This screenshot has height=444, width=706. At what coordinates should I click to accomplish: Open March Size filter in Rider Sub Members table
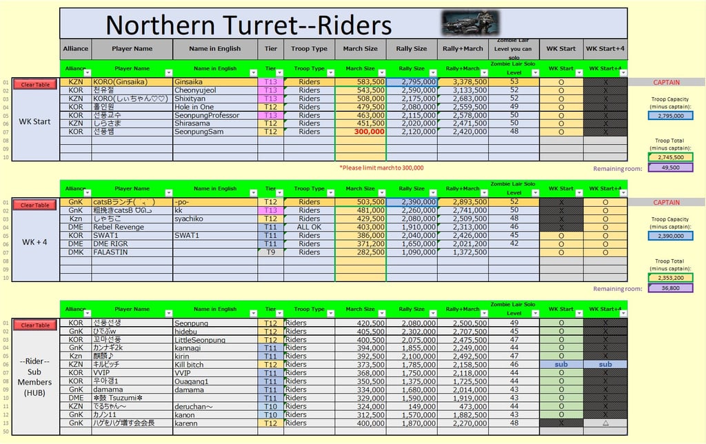pyautogui.click(x=382, y=314)
